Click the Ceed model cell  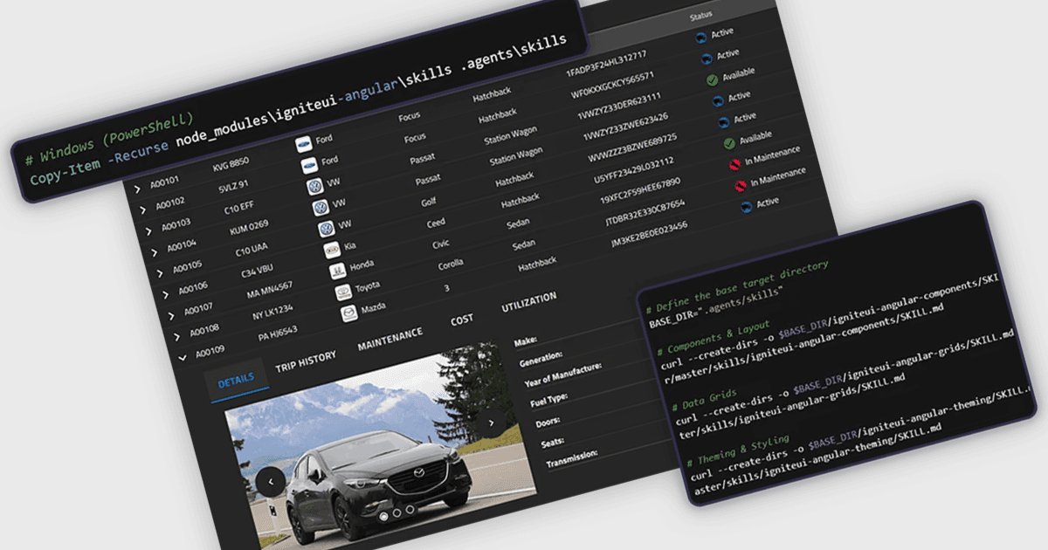(x=436, y=223)
